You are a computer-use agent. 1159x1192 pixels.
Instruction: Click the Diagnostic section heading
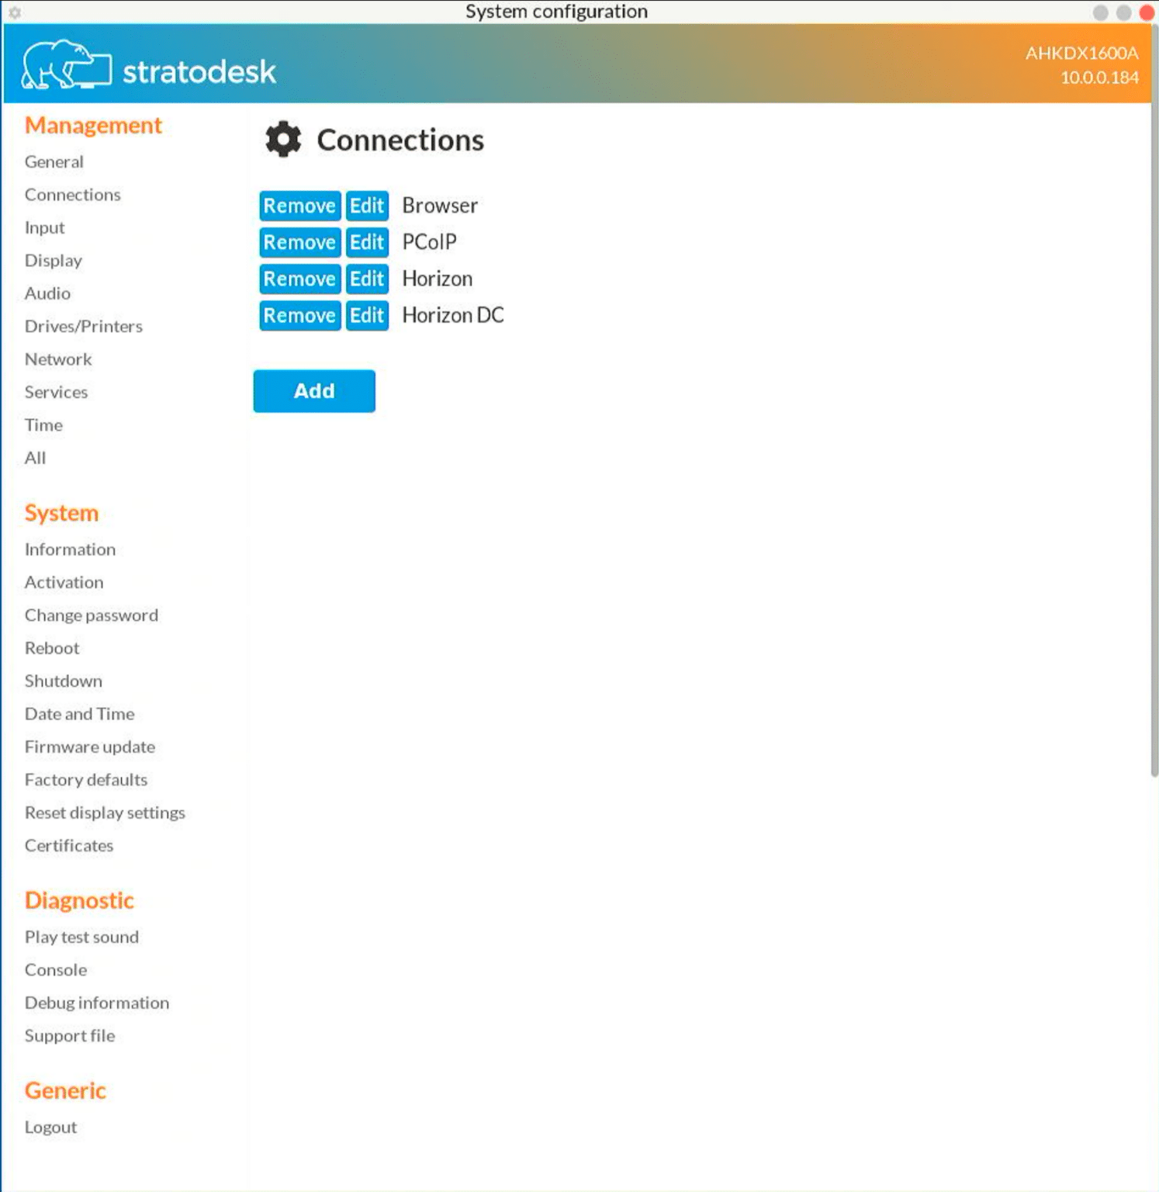tap(79, 900)
